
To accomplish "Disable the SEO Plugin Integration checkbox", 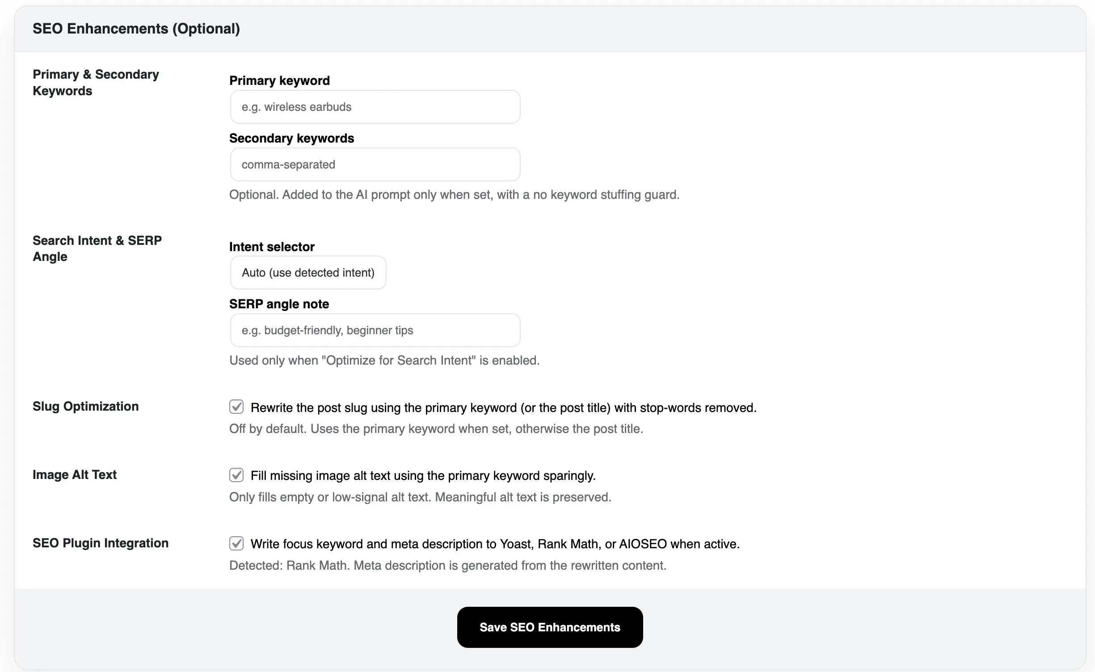I will click(236, 543).
